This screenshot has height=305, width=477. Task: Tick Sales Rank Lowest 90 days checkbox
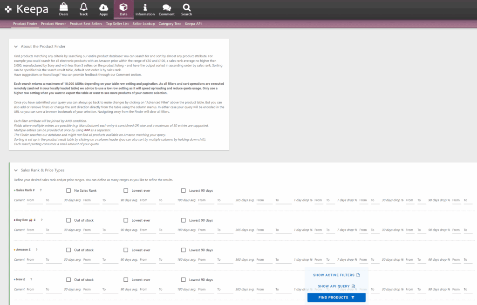click(x=183, y=190)
